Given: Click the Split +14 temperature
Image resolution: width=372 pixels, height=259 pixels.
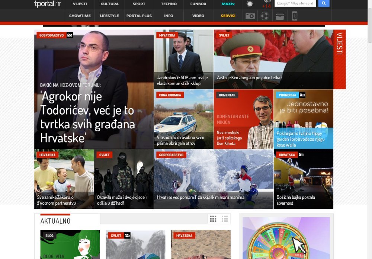Looking at the screenshot, I should pyautogui.click(x=267, y=4).
